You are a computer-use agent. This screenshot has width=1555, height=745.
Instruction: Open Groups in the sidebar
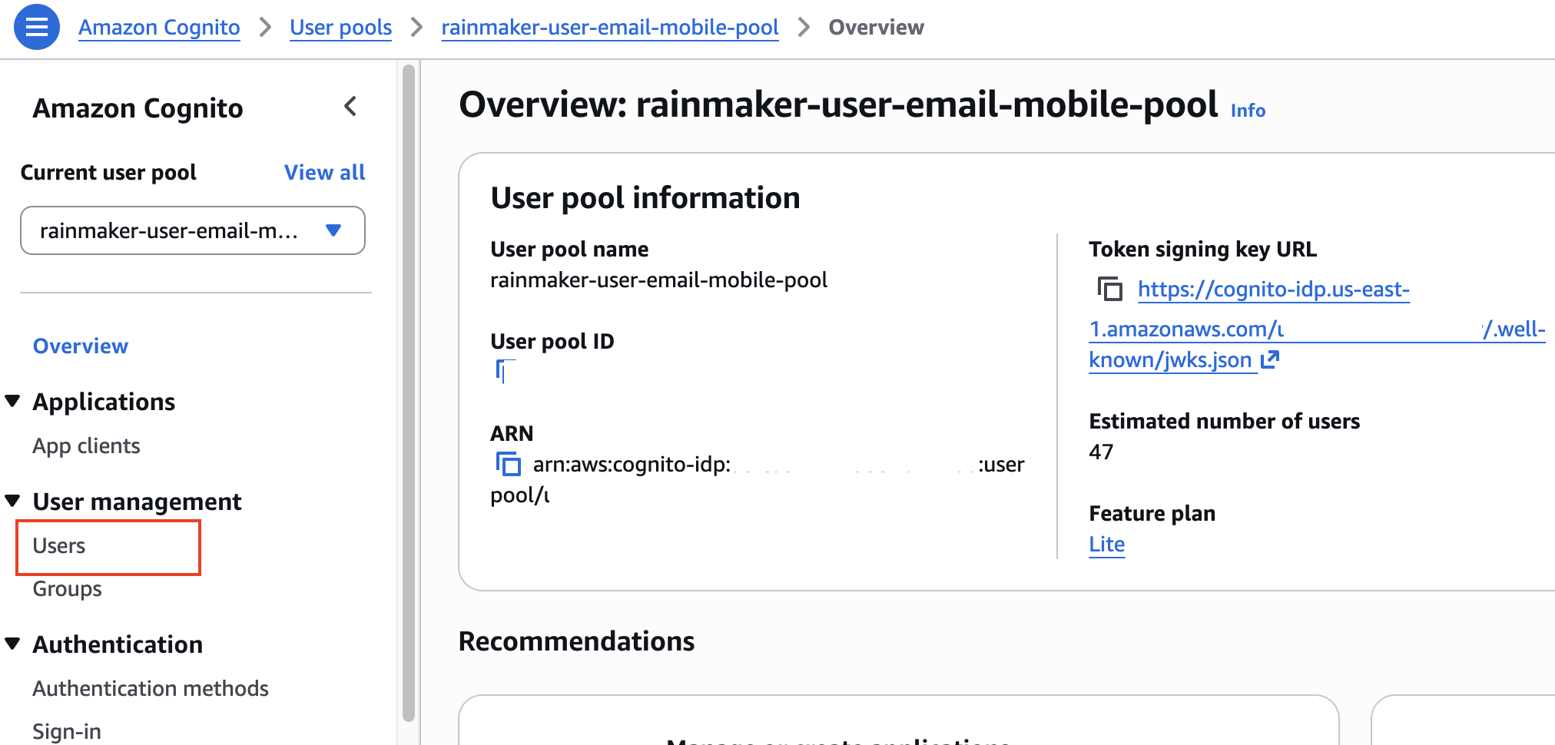(67, 589)
